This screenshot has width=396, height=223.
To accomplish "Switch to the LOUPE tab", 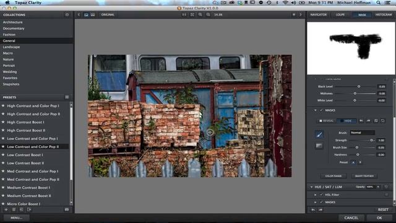I will coord(340,15).
